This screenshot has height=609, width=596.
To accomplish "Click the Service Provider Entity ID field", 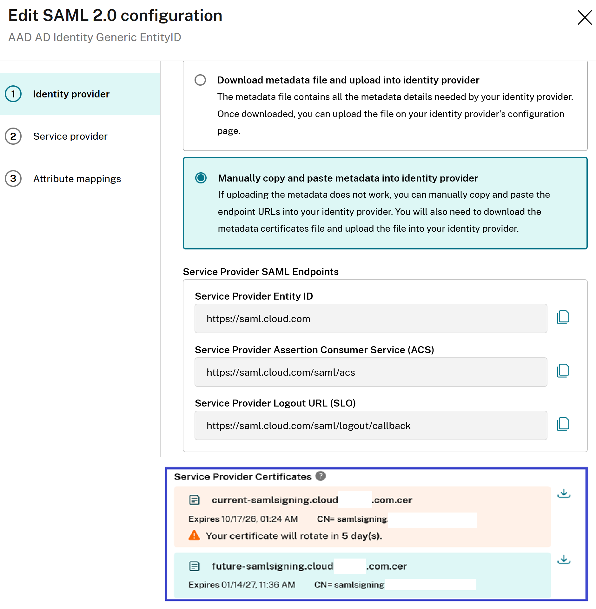I will click(371, 318).
